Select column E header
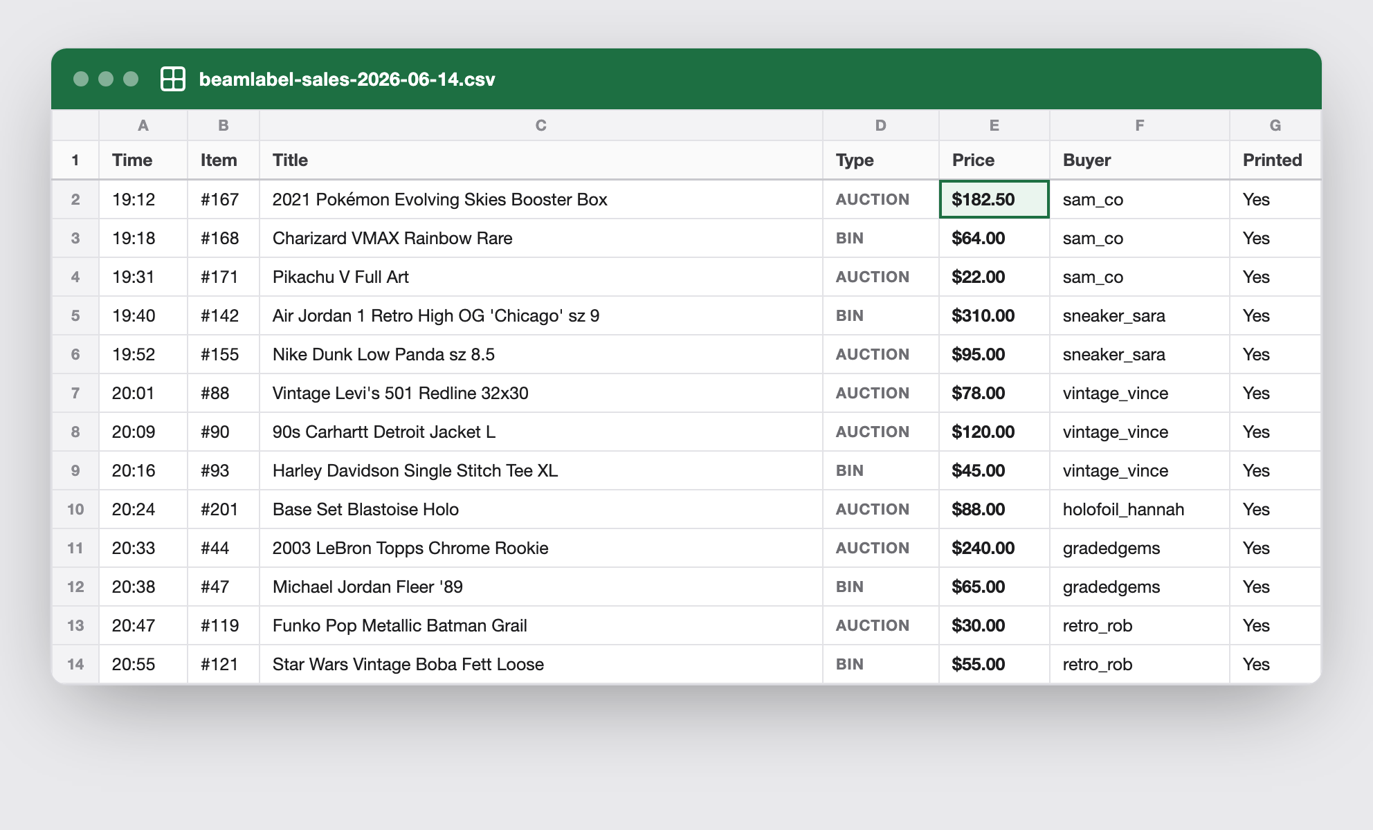The height and width of the screenshot is (830, 1373). click(994, 125)
